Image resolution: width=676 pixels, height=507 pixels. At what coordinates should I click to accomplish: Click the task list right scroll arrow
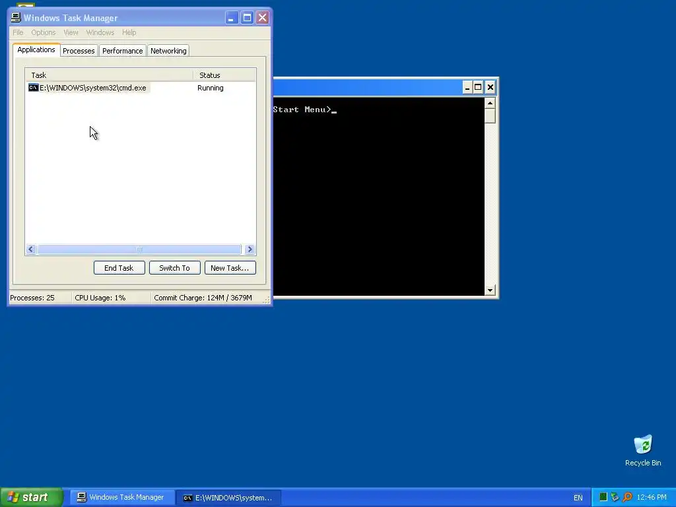point(249,249)
